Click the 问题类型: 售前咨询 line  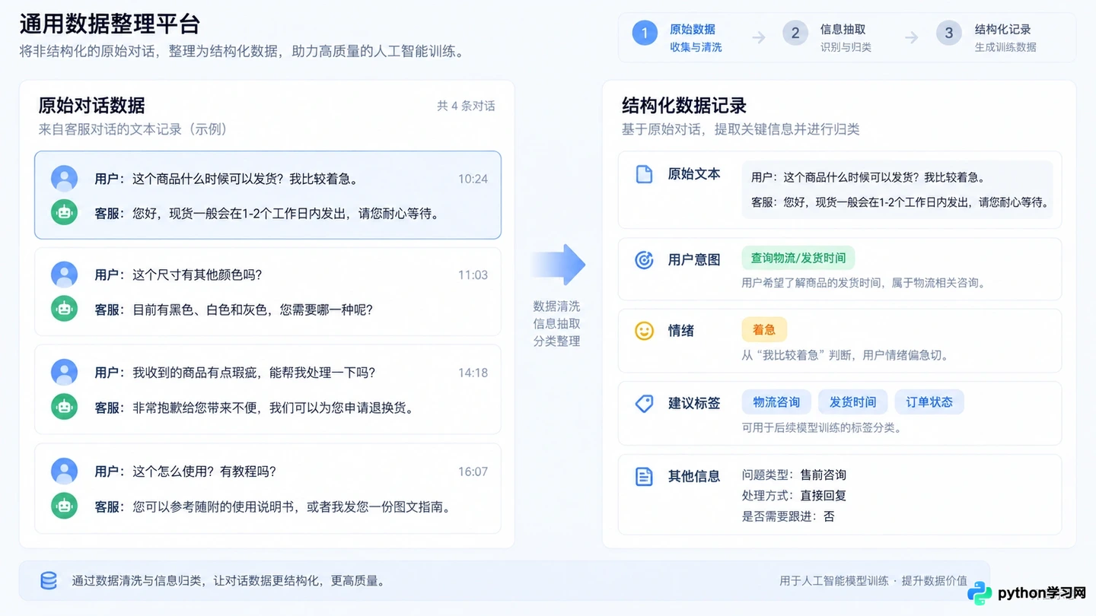[794, 475]
